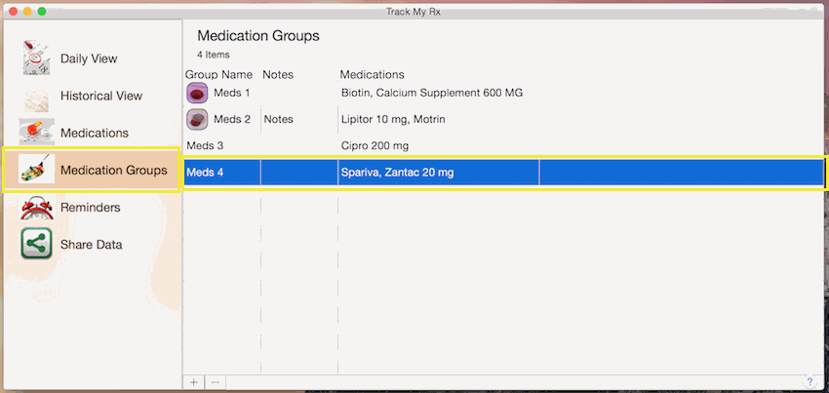Click the Notes column header
829x393 pixels.
278,74
